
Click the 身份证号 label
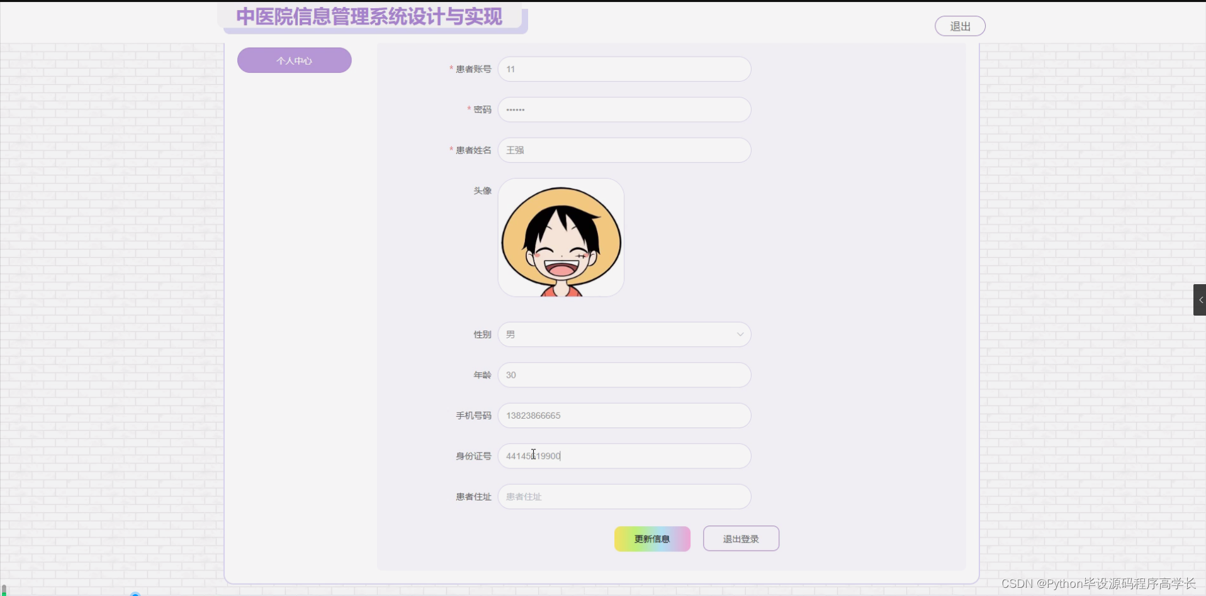(473, 456)
